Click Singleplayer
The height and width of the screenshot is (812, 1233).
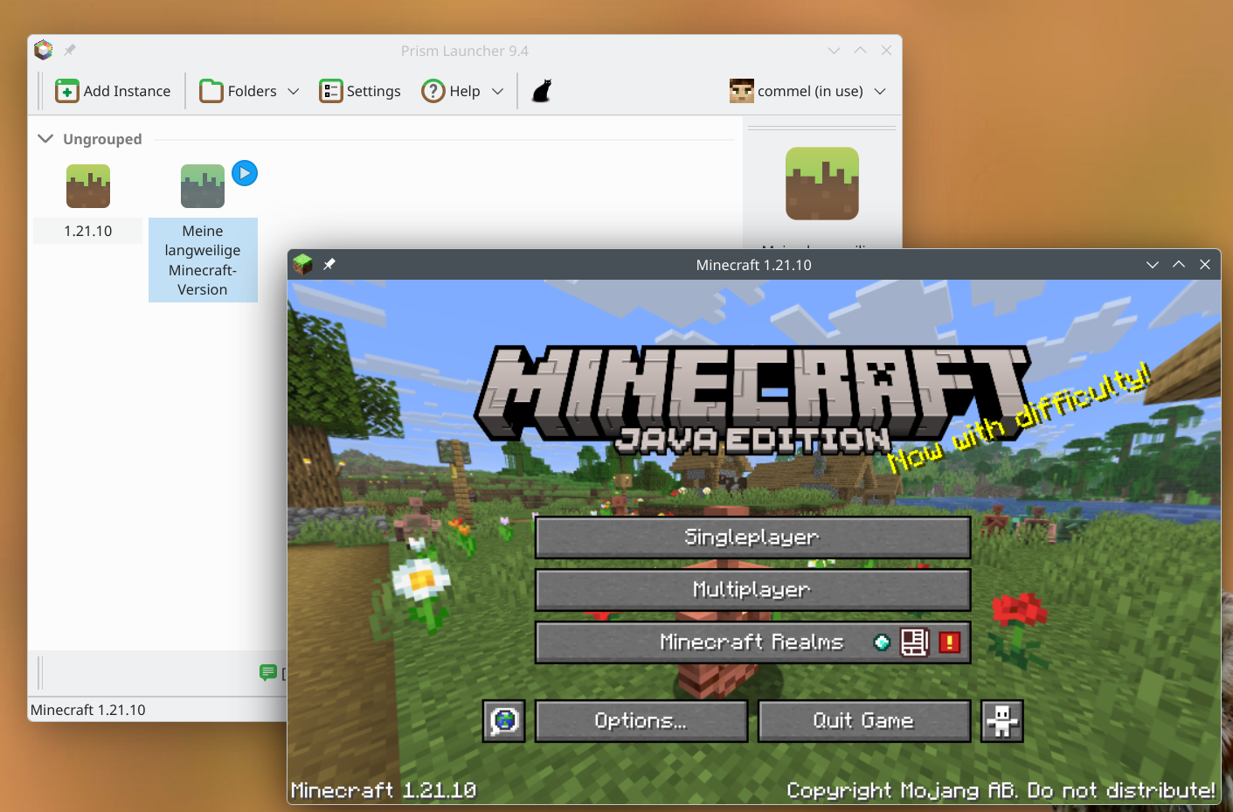[x=752, y=537]
